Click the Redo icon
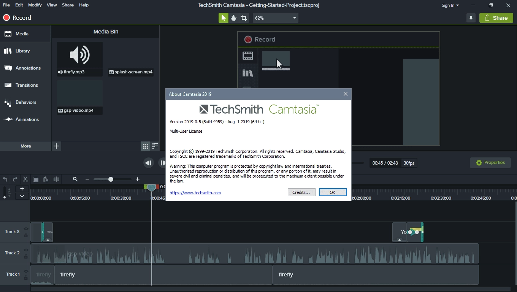Viewport: 517px width, 292px height. (x=15, y=179)
